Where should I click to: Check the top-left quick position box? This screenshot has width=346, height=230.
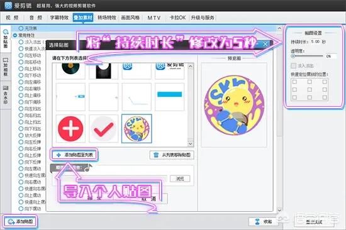tap(294, 82)
